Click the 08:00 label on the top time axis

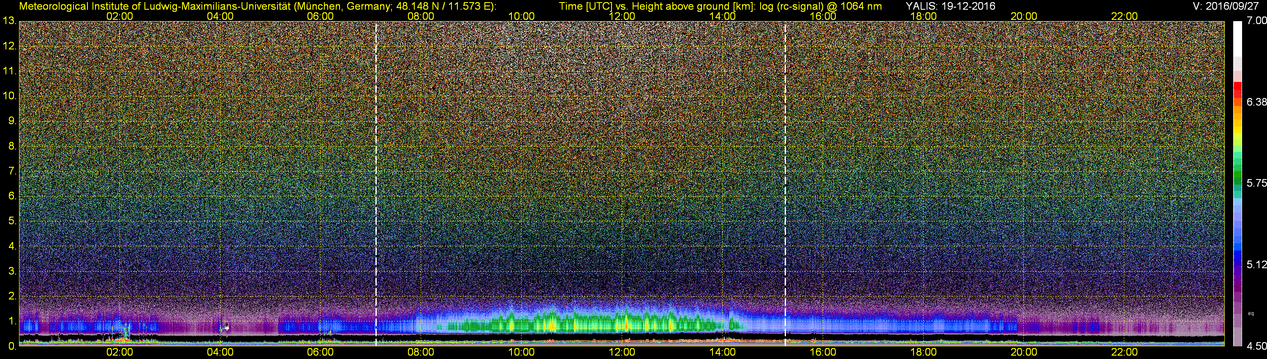pyautogui.click(x=421, y=16)
